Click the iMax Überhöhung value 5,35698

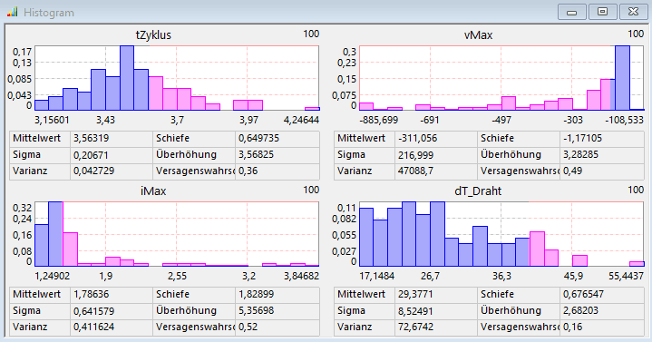pos(256,310)
